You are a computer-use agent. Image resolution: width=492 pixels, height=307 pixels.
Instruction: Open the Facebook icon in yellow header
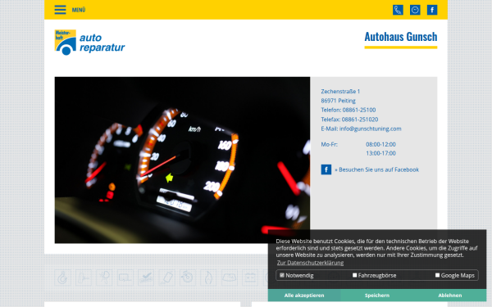point(432,10)
